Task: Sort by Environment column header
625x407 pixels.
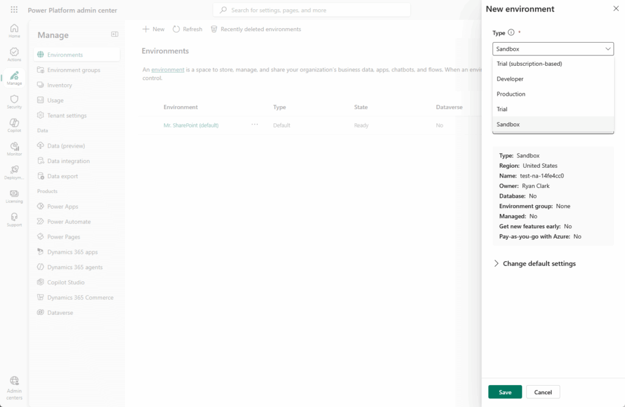Action: tap(181, 107)
